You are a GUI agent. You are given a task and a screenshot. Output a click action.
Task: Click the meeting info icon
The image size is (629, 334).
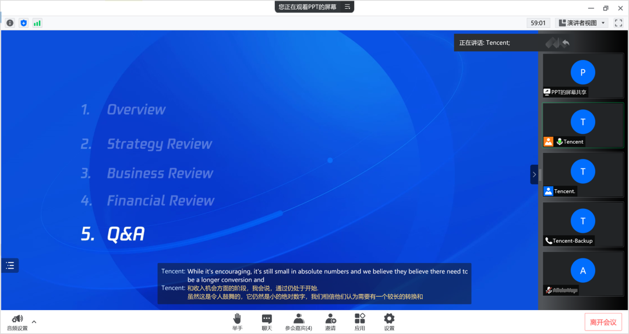10,23
